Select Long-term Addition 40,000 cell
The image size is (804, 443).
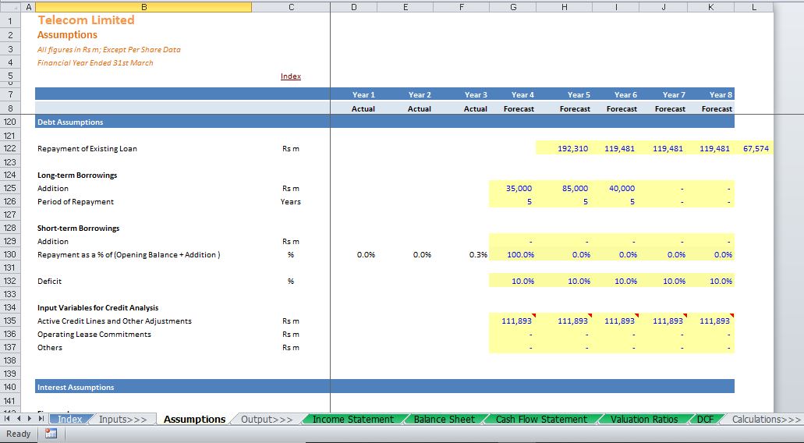pos(616,188)
